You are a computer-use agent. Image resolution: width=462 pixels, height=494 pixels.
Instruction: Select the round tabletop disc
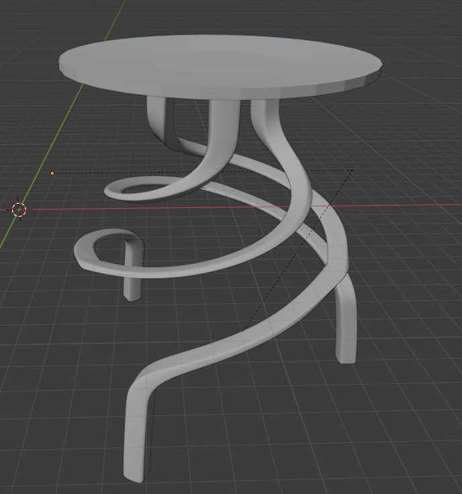click(221, 67)
